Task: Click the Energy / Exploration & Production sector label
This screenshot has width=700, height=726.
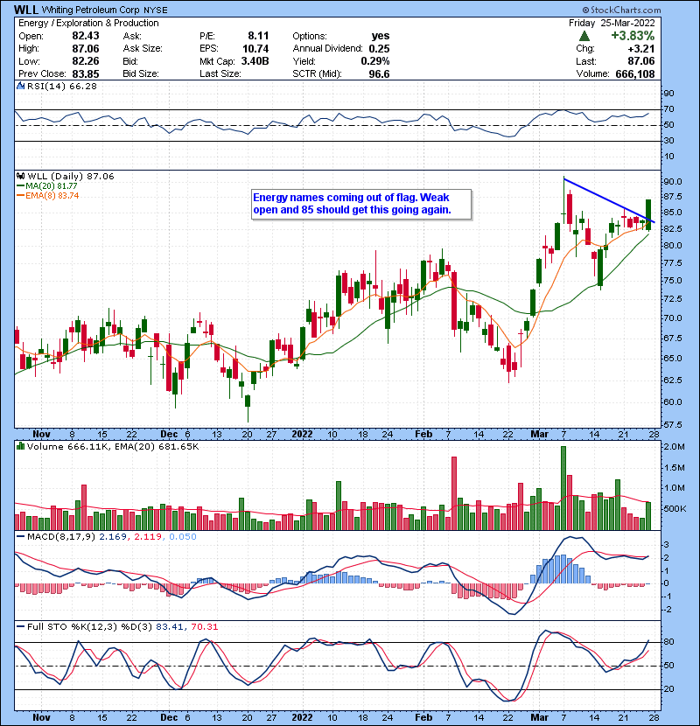Action: pyautogui.click(x=88, y=23)
